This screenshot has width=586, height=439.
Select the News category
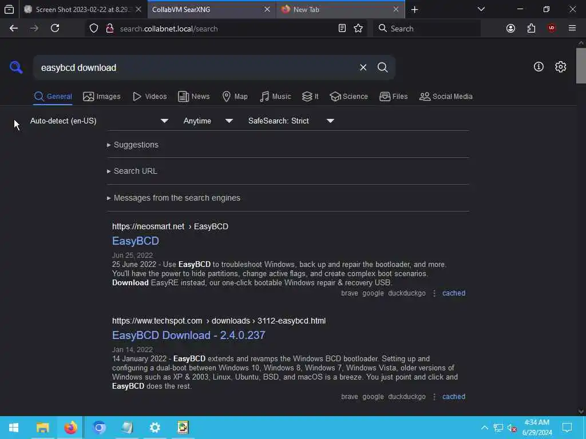pyautogui.click(x=193, y=97)
